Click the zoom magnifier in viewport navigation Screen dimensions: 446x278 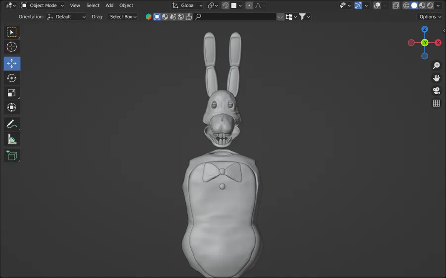(436, 65)
